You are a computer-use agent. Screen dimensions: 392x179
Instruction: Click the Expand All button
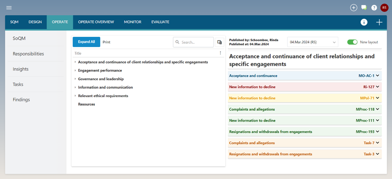(x=86, y=42)
